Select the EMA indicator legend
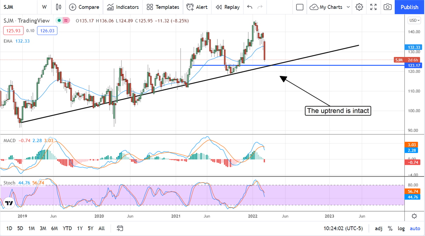Screen dimensions: 425x236 [x=8, y=41]
